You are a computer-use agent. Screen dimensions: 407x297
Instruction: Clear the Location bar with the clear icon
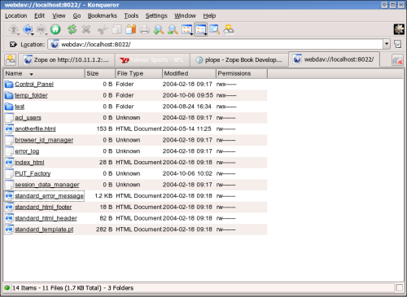click(x=13, y=44)
